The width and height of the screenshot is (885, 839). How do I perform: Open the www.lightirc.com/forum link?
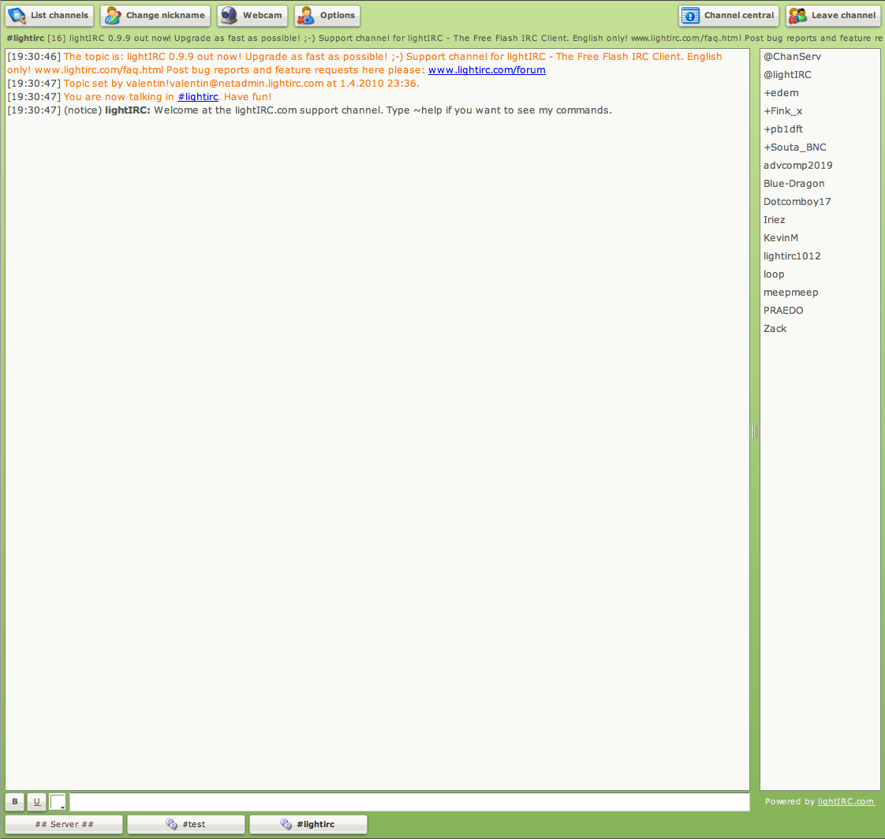coord(487,70)
